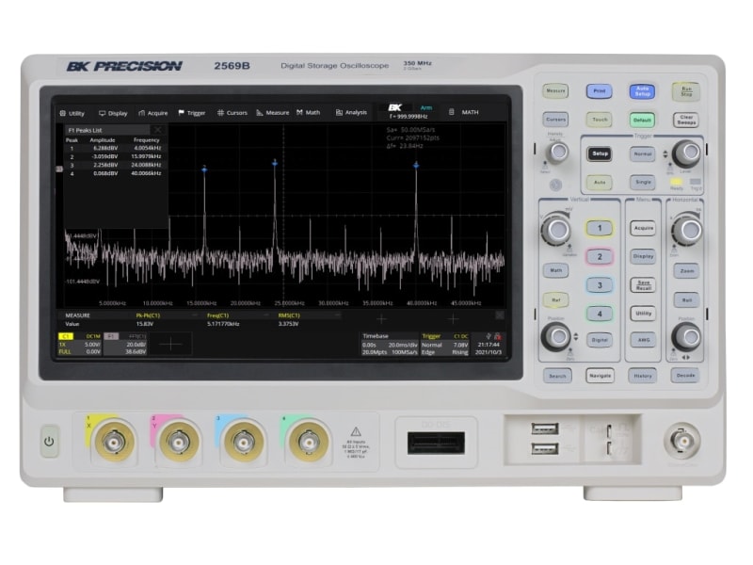This screenshot has width=753, height=565.
Task: Select Auto trigger mode button
Action: tap(600, 183)
